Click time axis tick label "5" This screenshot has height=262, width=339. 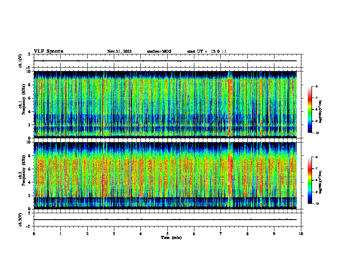tap(167, 234)
